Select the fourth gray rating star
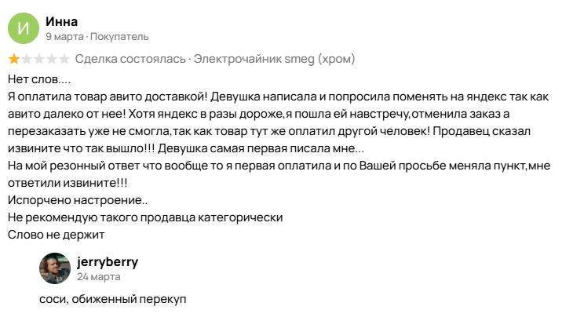 pos(52,59)
